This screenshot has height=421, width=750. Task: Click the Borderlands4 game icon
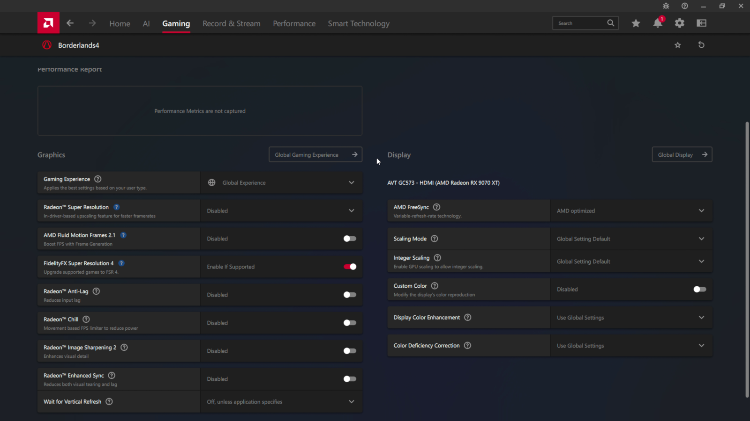(47, 45)
